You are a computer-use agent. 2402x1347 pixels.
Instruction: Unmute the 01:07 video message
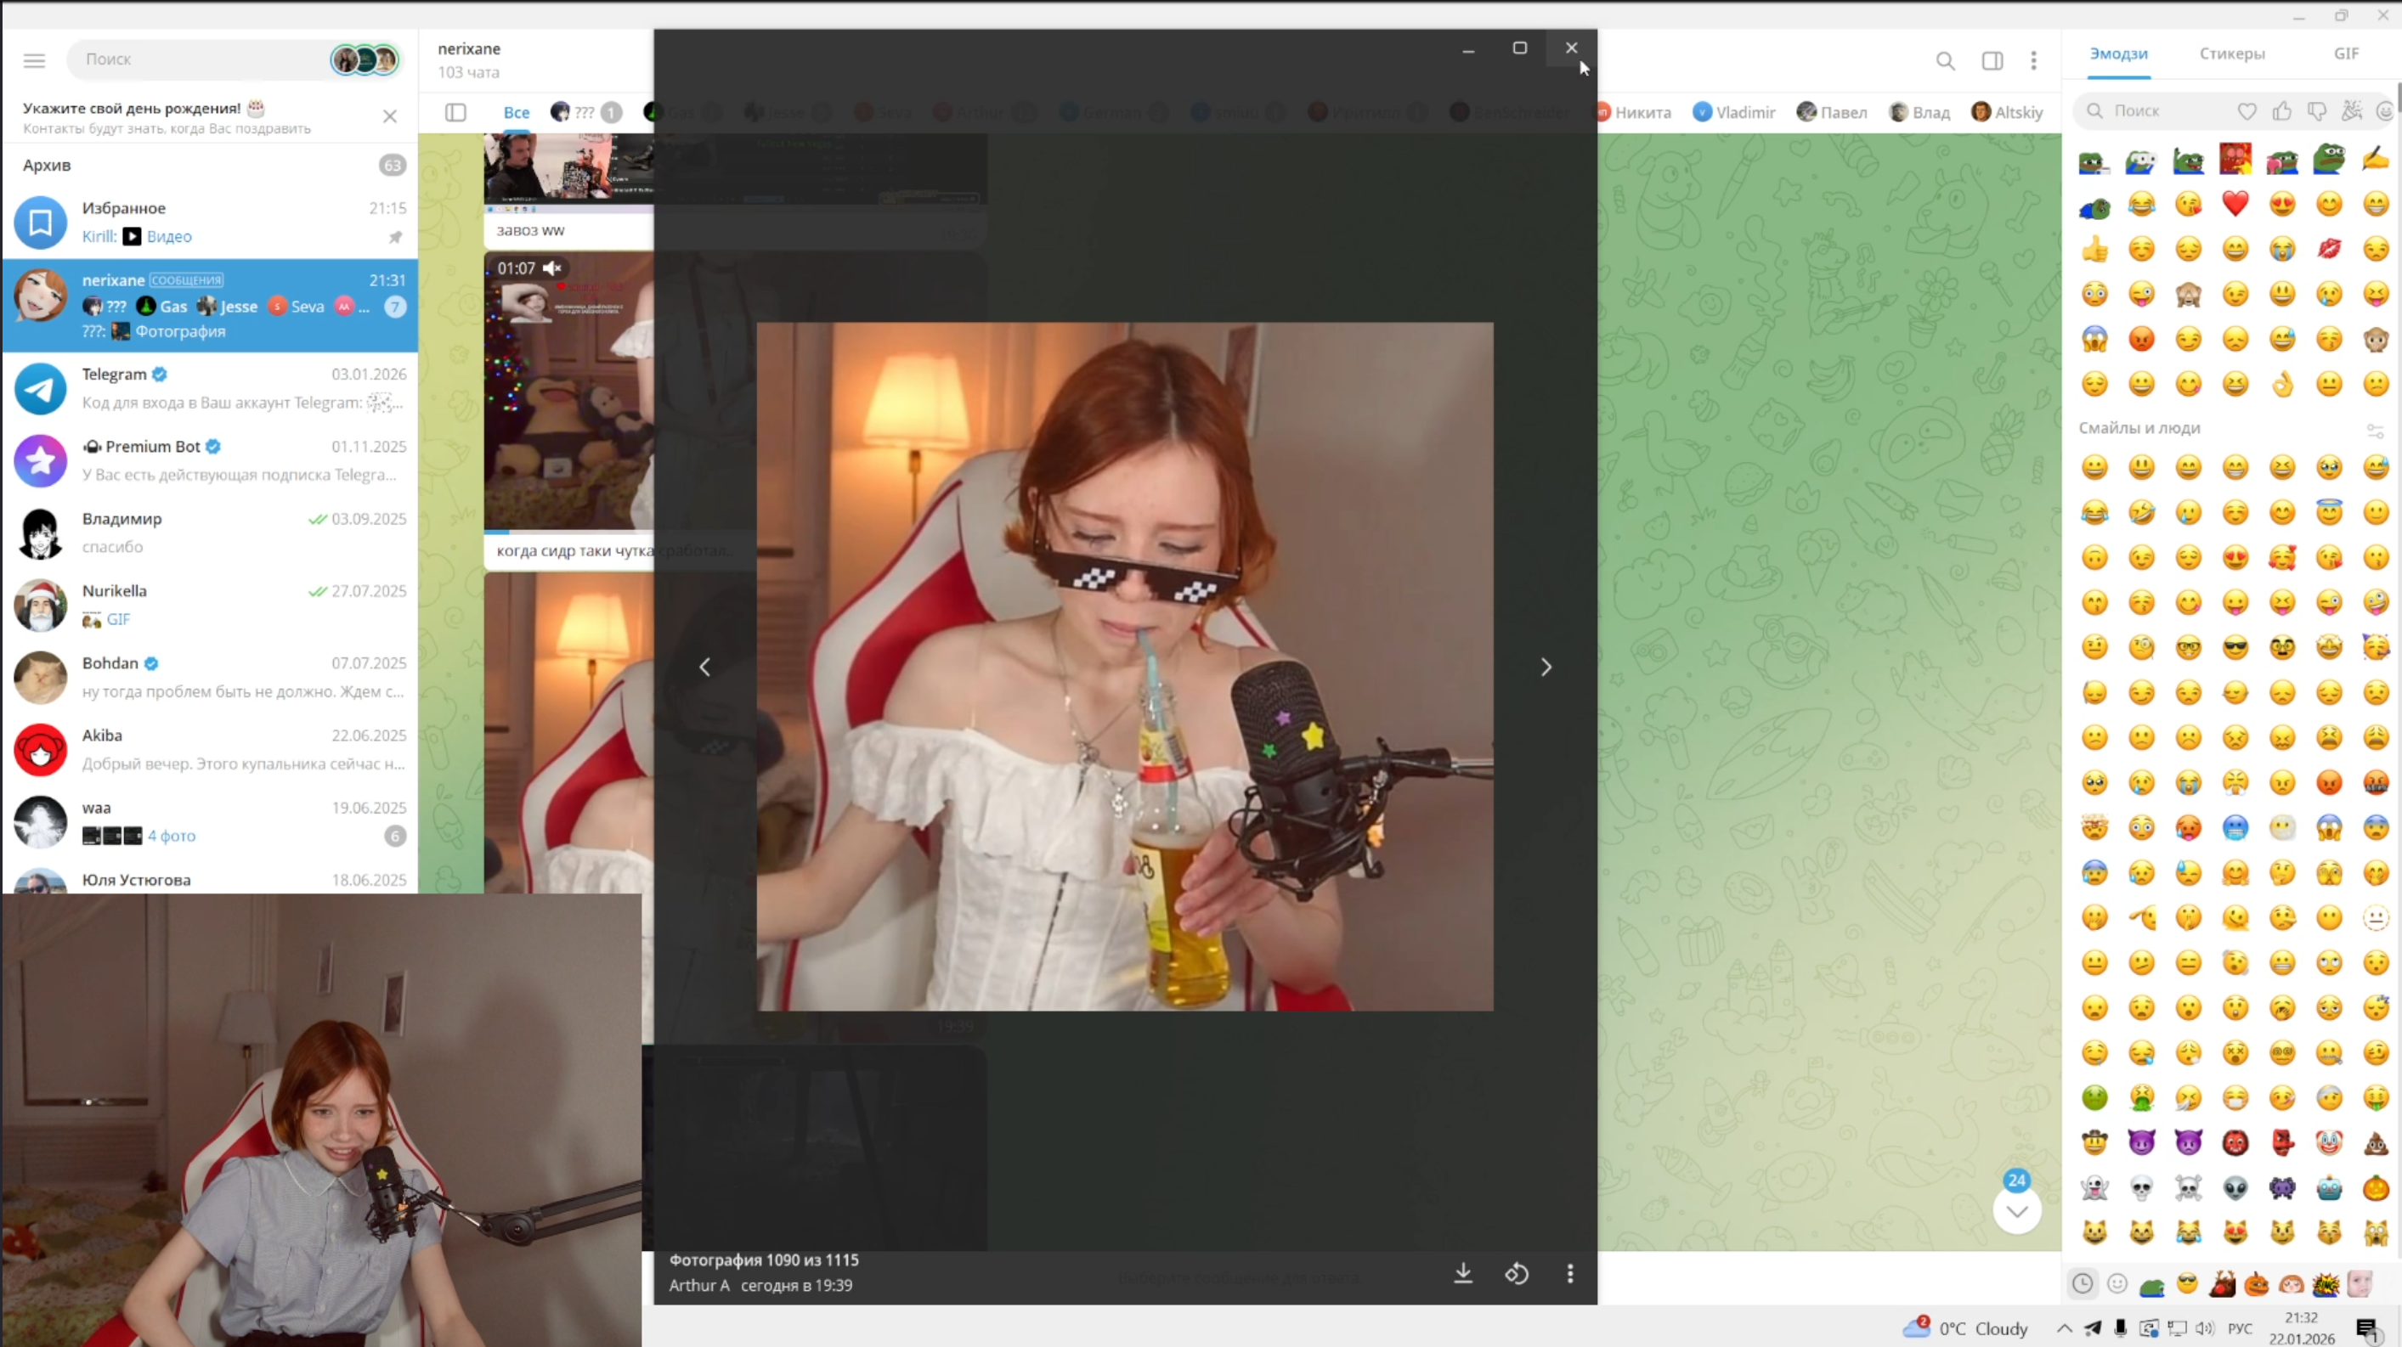(552, 268)
